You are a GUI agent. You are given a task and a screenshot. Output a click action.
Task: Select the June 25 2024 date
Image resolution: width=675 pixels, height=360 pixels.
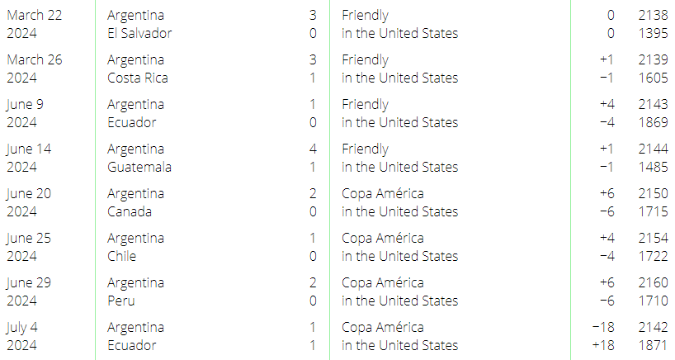coord(29,247)
